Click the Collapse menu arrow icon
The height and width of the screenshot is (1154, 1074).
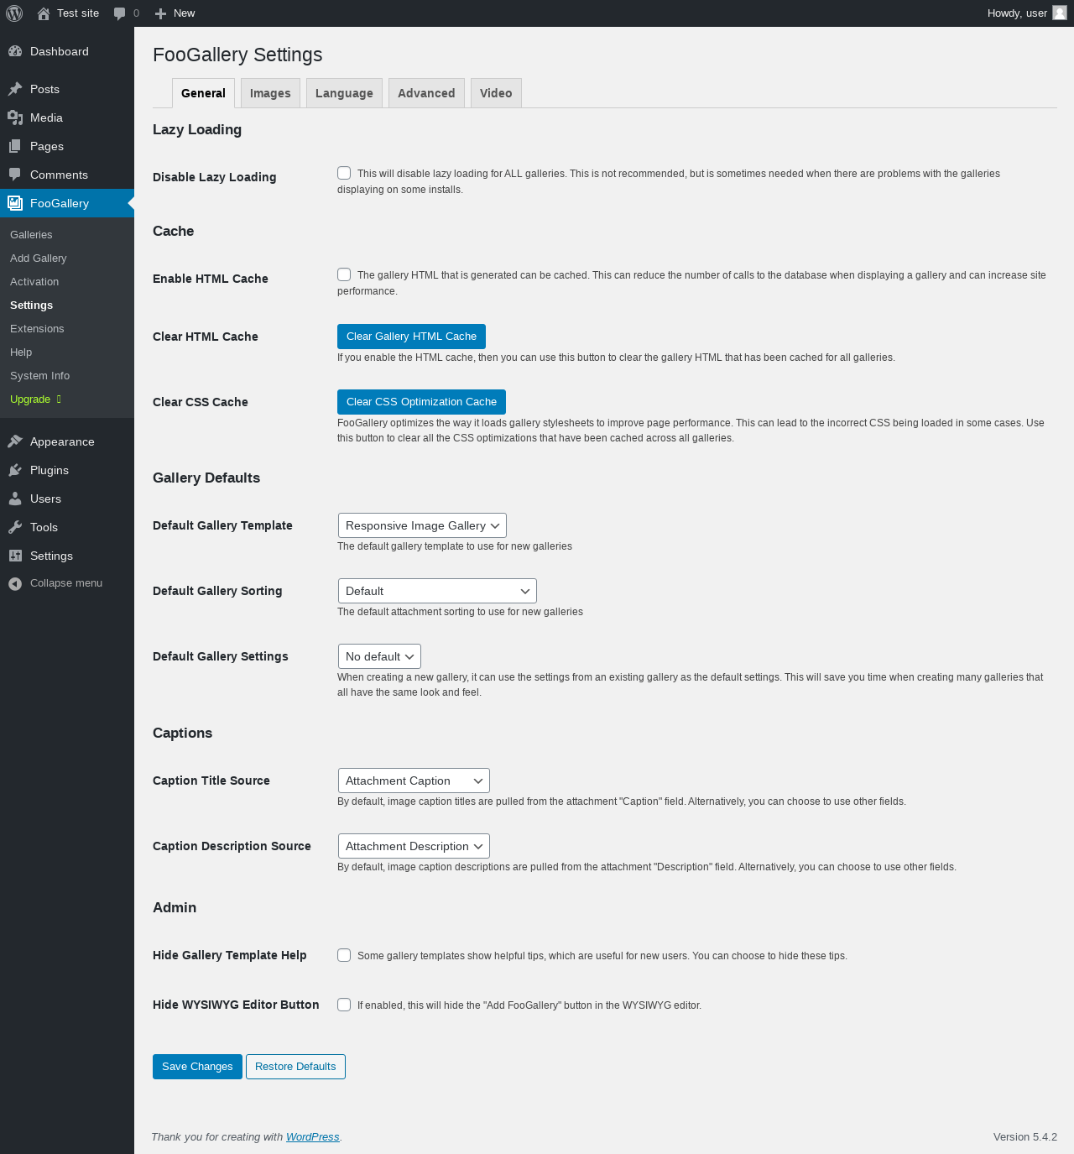(x=15, y=583)
